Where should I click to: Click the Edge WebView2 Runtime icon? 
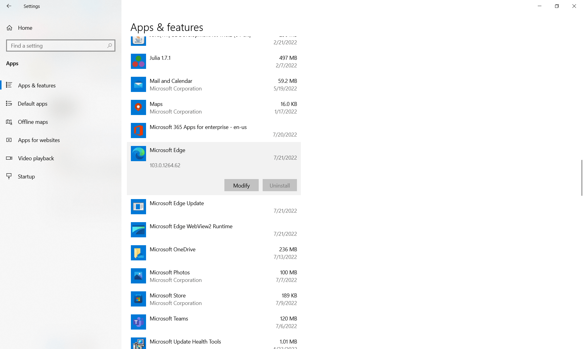coord(138,230)
